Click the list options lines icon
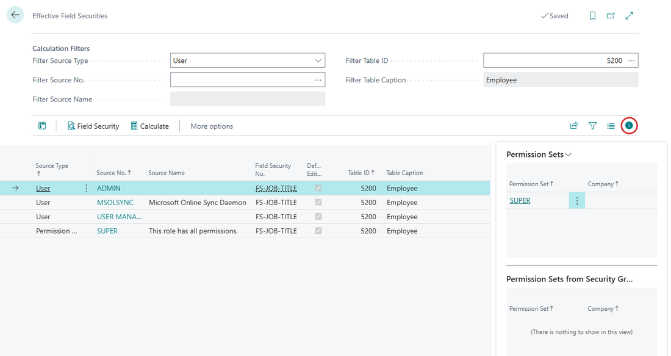Screen dimensions: 671x356 coord(611,126)
